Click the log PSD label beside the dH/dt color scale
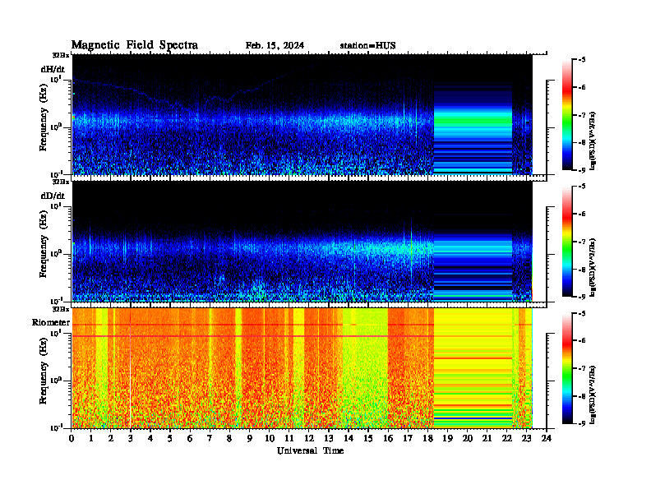651x503 pixels. point(593,141)
